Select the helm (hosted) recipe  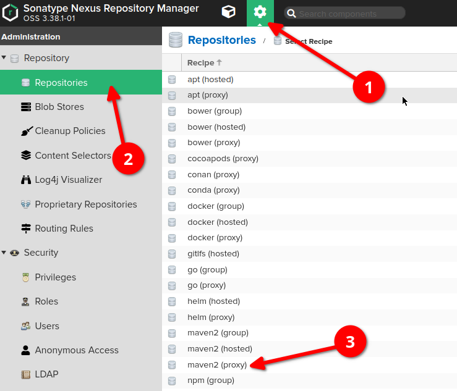click(310, 301)
